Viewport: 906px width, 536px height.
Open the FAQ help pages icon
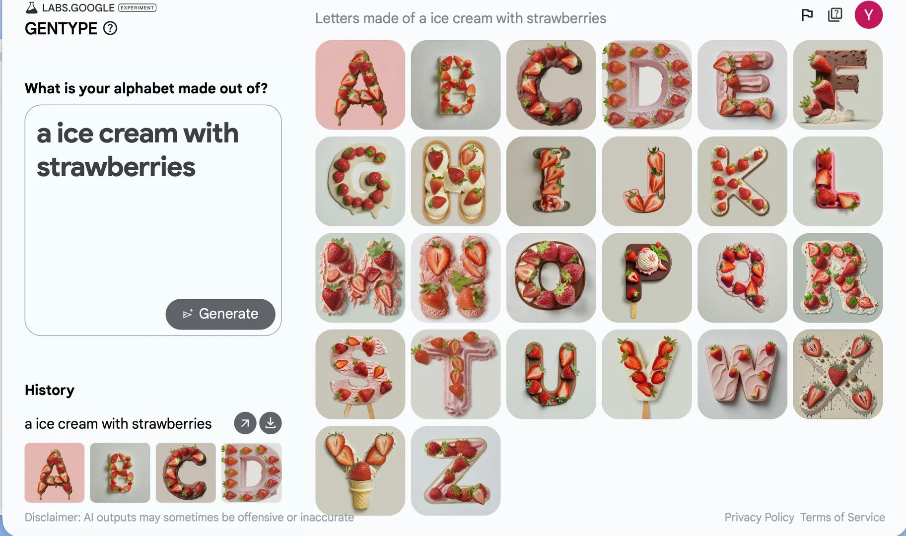point(835,14)
